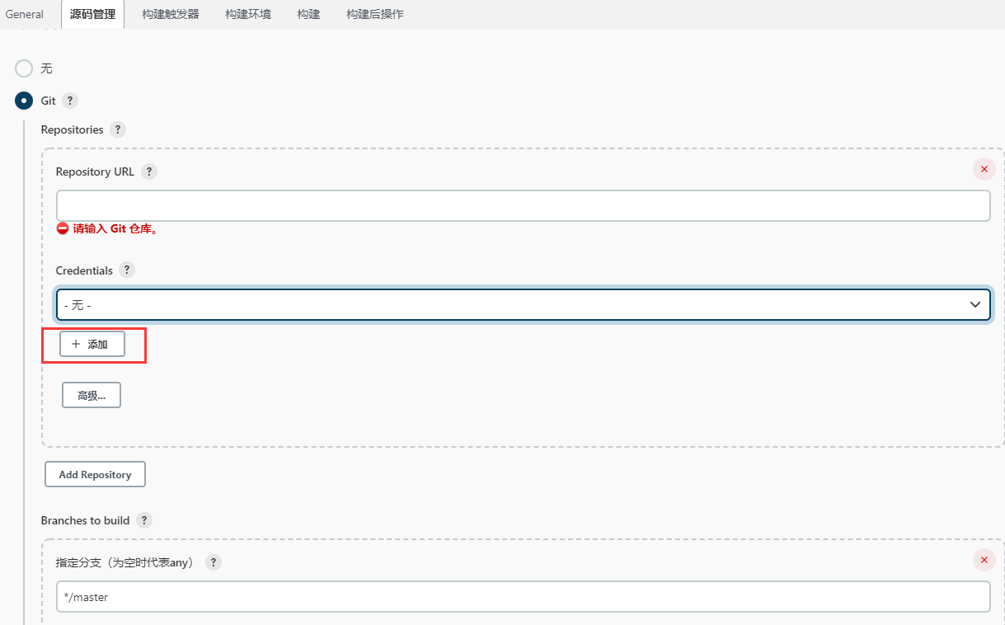Click the Branches to build label
Screen dimensions: 1005x625
pos(86,520)
